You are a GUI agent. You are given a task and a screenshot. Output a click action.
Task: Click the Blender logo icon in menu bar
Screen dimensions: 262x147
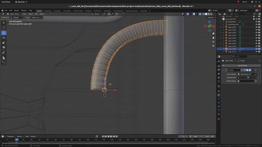(x=2, y=11)
